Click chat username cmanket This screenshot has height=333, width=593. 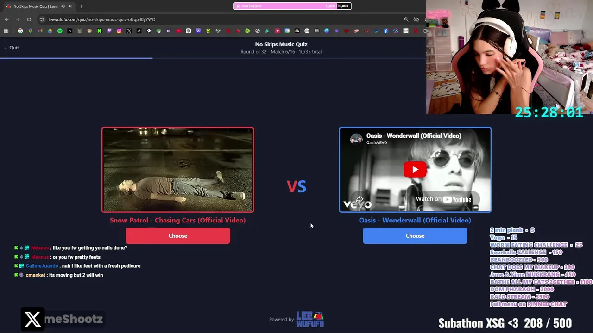pyautogui.click(x=36, y=275)
